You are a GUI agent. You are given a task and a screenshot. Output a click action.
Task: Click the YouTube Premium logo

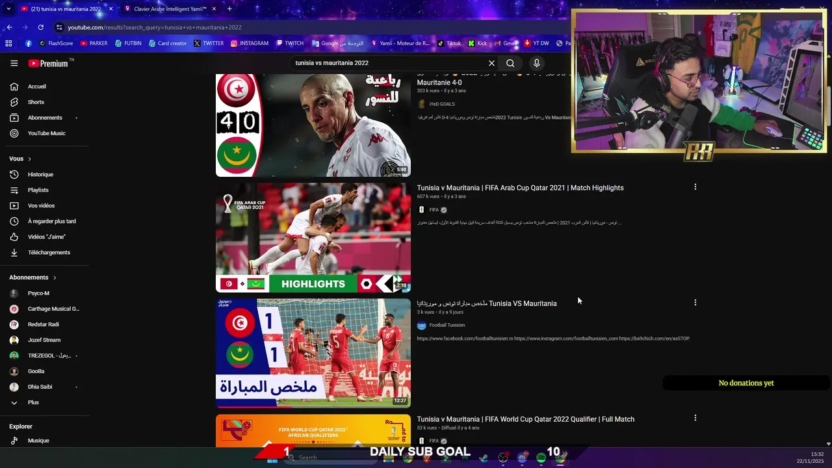point(49,63)
